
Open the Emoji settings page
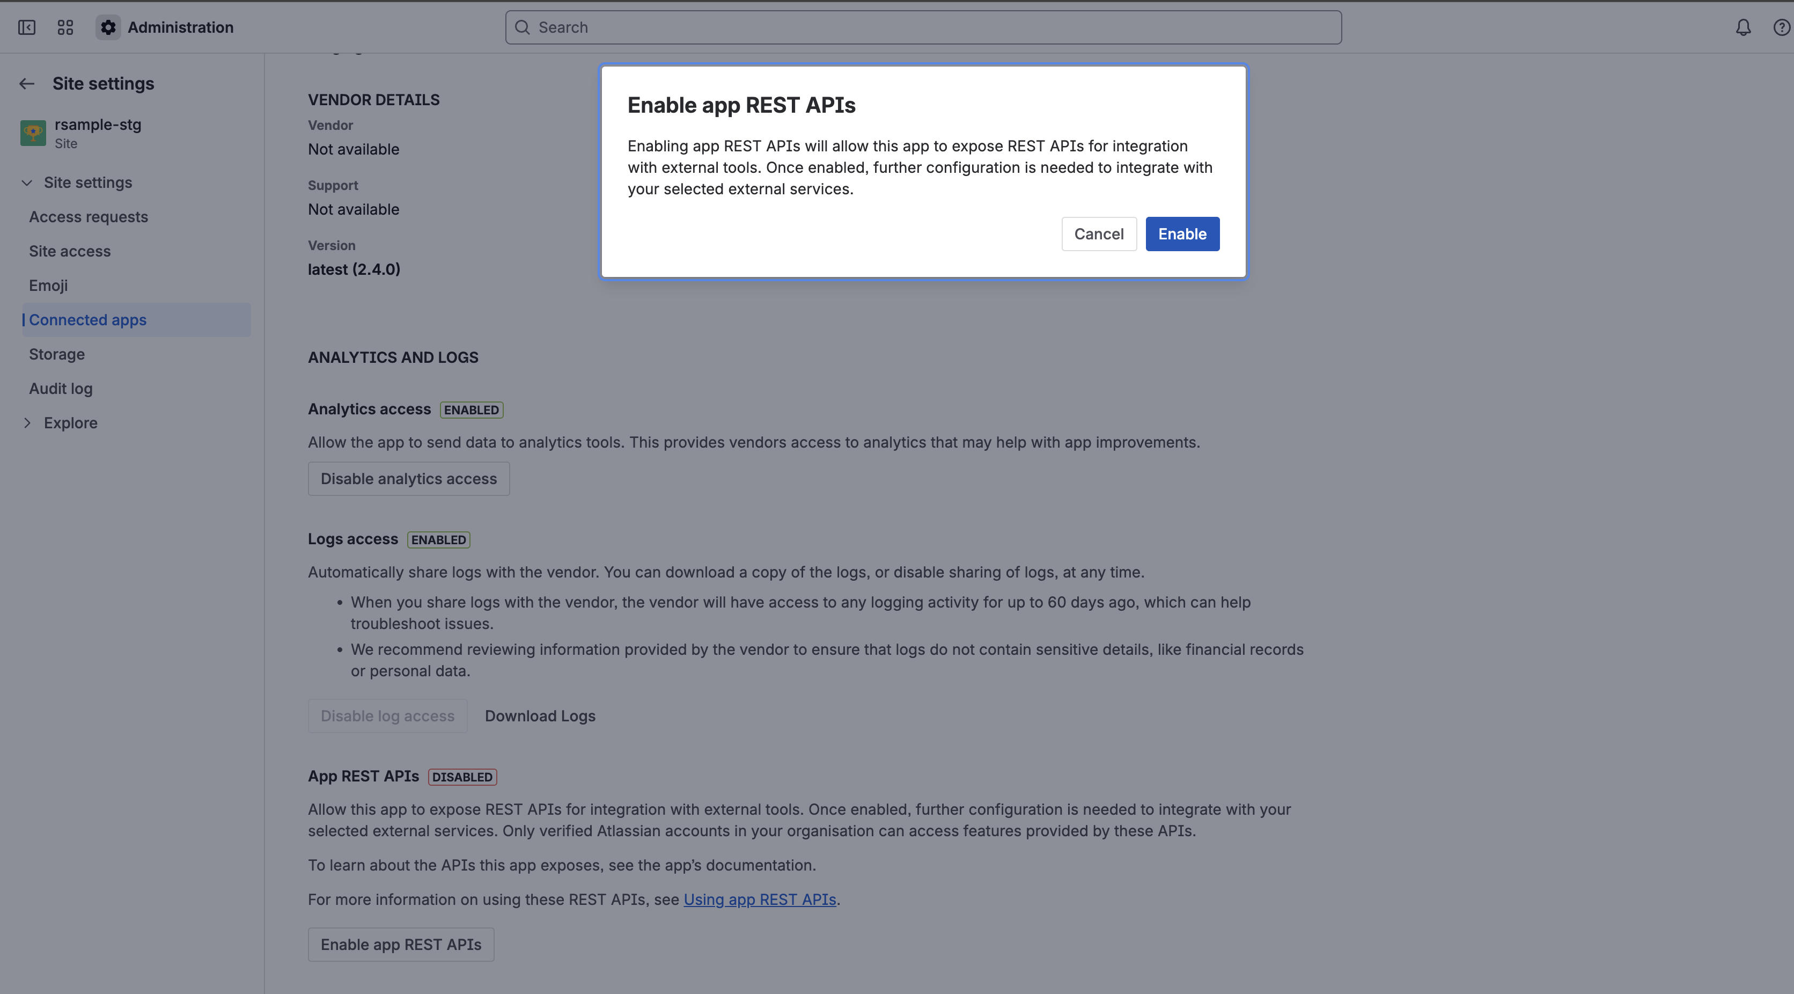click(48, 285)
